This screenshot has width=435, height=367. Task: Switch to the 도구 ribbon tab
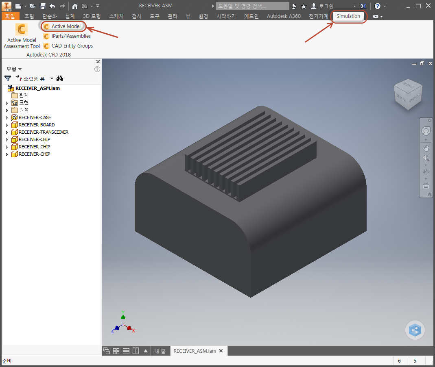pyautogui.click(x=155, y=16)
